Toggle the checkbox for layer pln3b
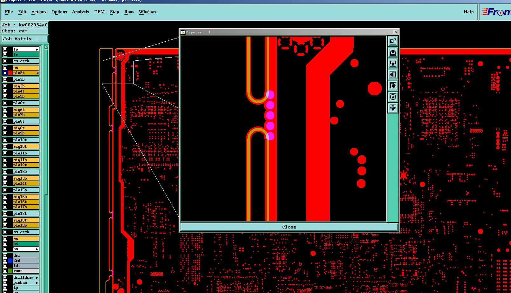 coord(5,79)
